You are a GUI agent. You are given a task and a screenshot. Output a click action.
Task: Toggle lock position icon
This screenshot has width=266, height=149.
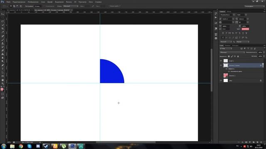pos(235,56)
